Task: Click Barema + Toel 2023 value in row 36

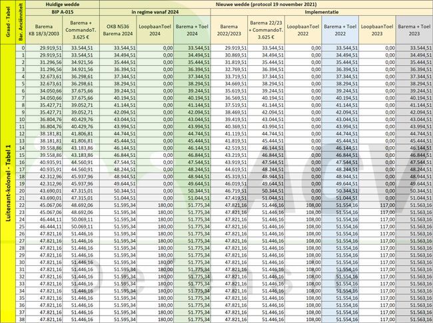Action: coord(414,305)
